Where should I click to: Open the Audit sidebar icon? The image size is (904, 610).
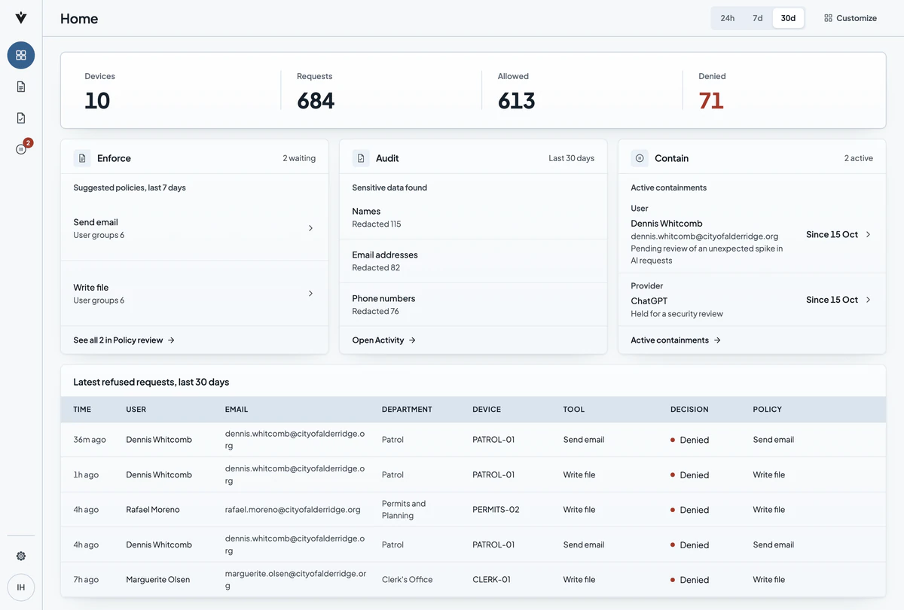point(21,118)
